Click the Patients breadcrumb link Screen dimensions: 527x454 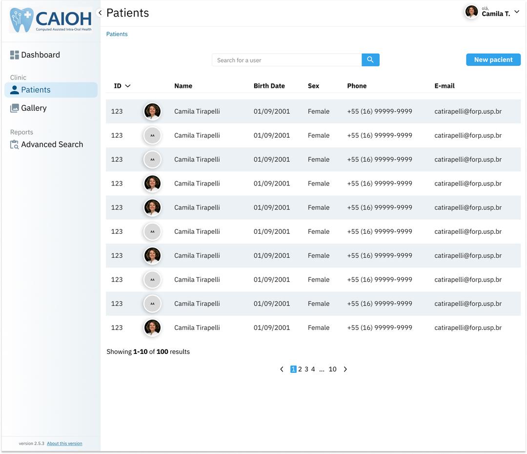click(x=117, y=34)
